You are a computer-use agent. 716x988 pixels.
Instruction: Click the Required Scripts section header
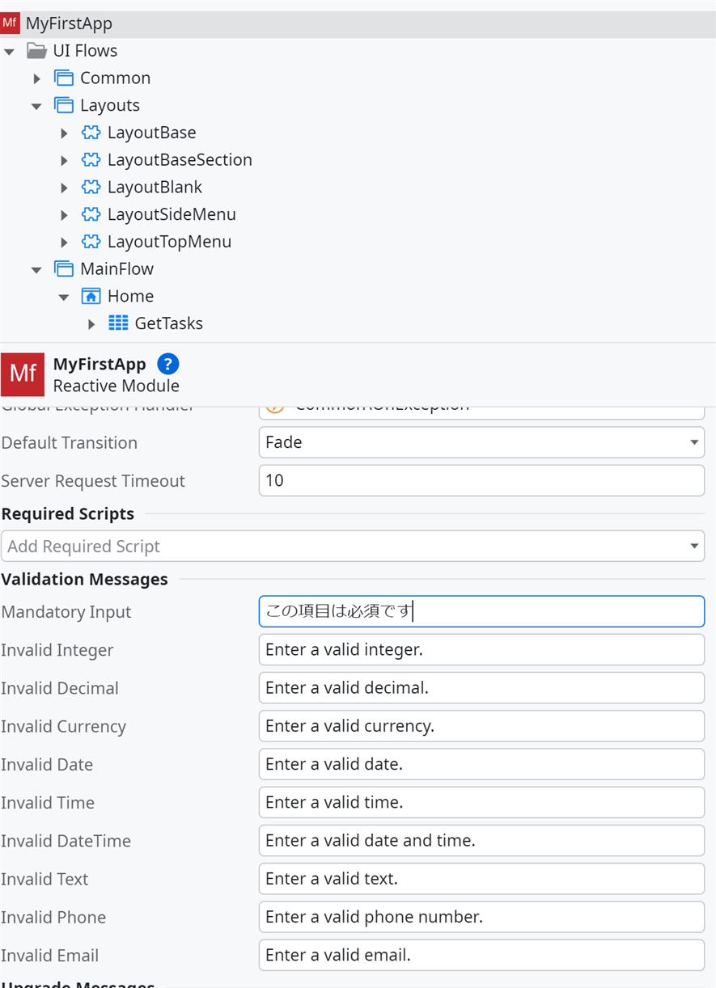point(68,514)
